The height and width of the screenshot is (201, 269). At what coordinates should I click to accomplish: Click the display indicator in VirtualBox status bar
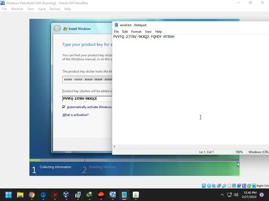pos(234,186)
